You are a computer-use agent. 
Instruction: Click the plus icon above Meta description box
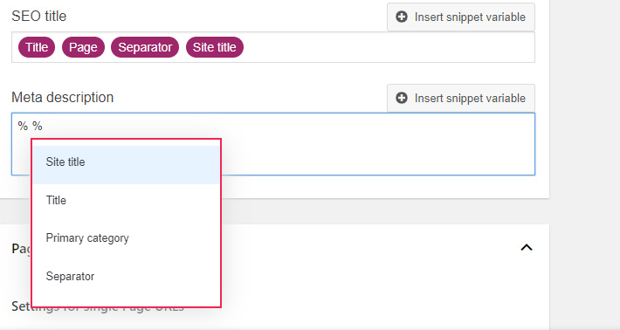(x=402, y=98)
